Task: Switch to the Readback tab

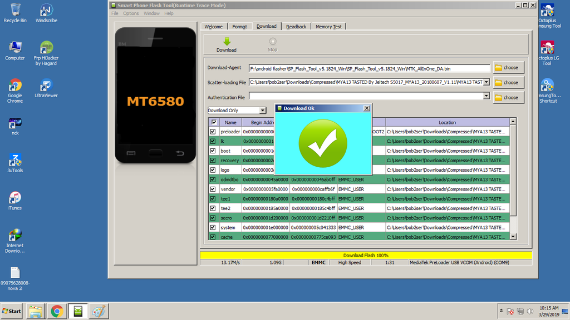Action: tap(296, 26)
